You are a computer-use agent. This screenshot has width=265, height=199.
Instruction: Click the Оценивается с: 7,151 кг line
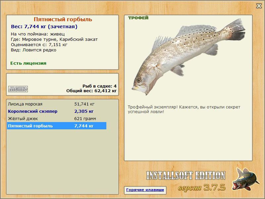click(x=39, y=45)
